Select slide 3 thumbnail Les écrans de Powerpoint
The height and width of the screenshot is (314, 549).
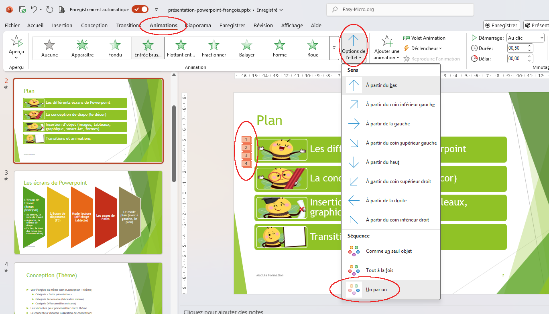pyautogui.click(x=88, y=212)
